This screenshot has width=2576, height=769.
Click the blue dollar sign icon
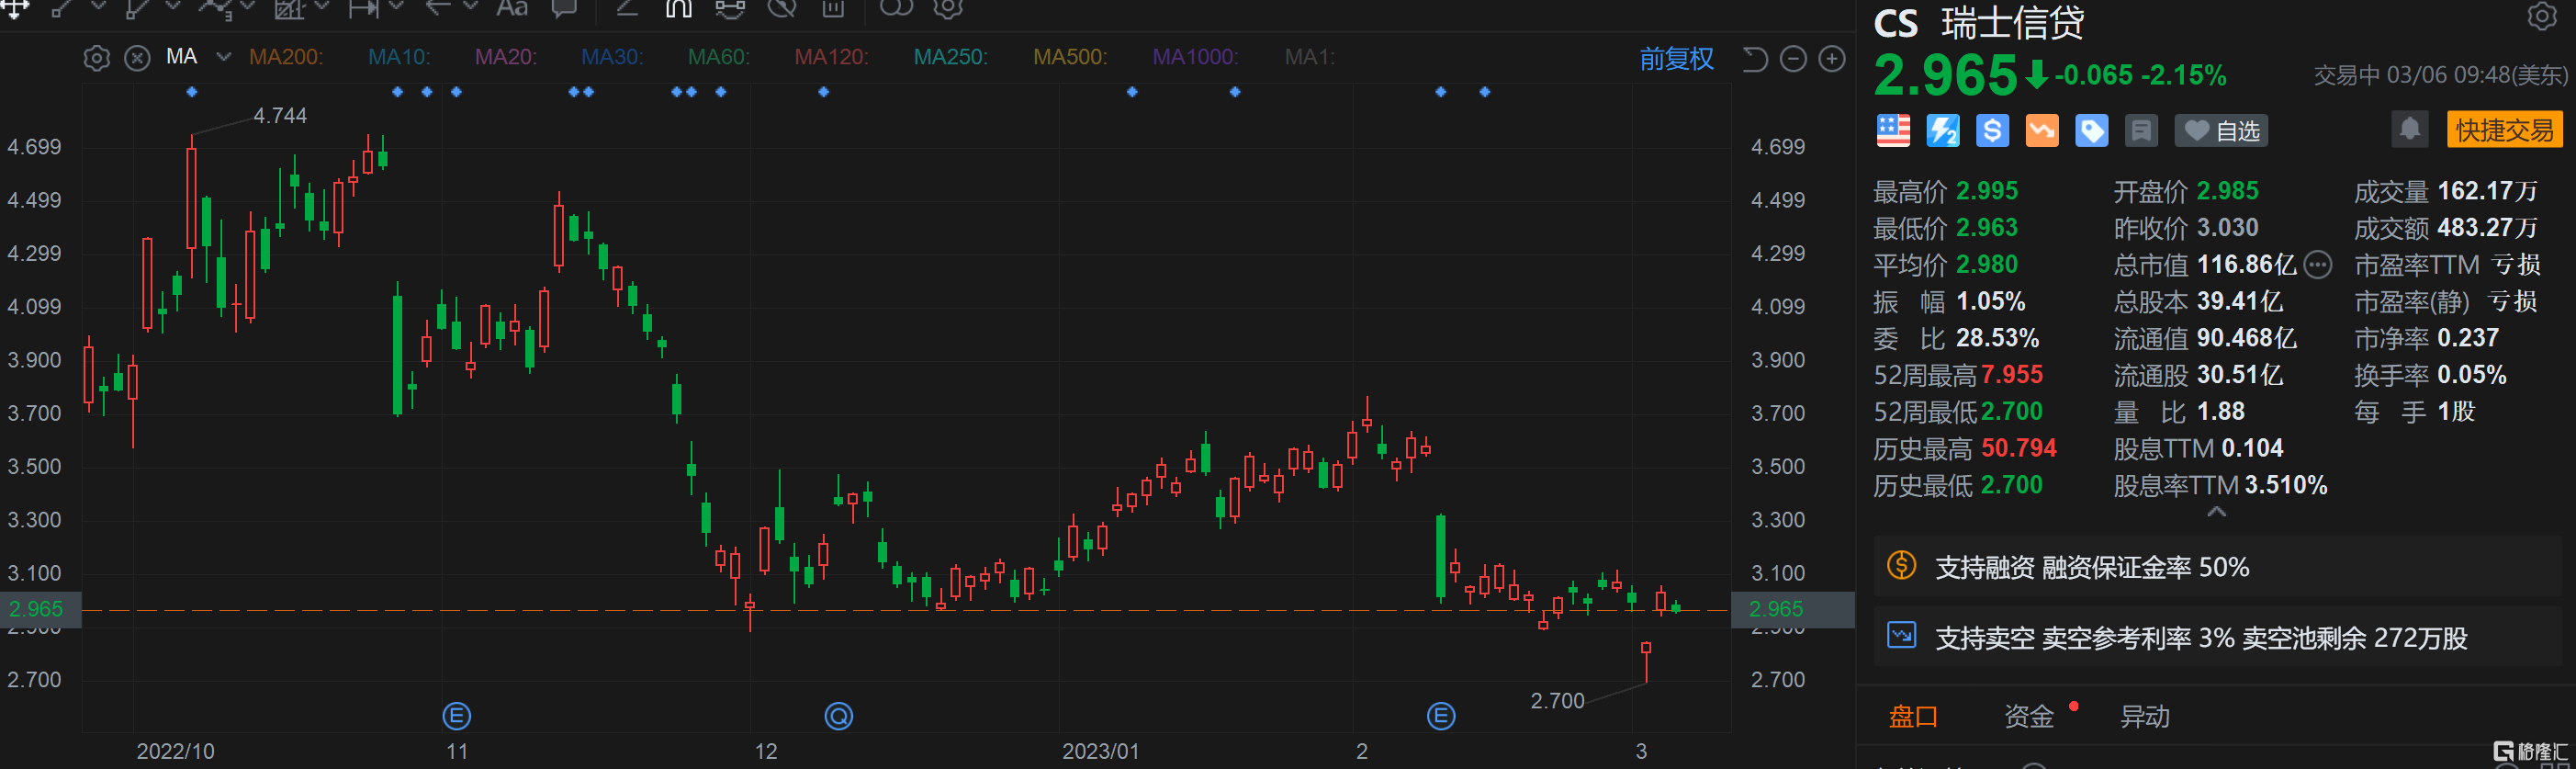tap(1992, 131)
